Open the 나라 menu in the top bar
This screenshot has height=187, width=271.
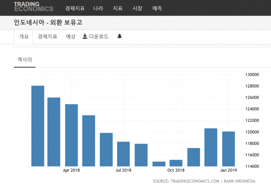click(98, 8)
